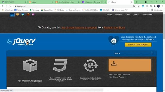Open How jQuery Works link
165x92 pixels.
[117, 77]
